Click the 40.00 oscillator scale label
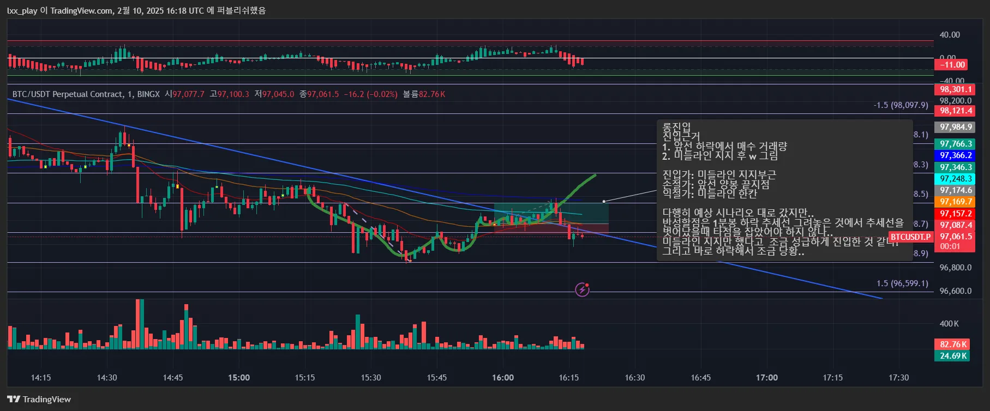 point(950,35)
